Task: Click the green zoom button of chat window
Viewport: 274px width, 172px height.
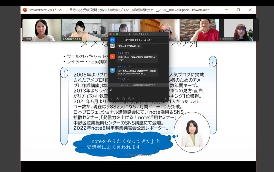Action: coord(117,34)
